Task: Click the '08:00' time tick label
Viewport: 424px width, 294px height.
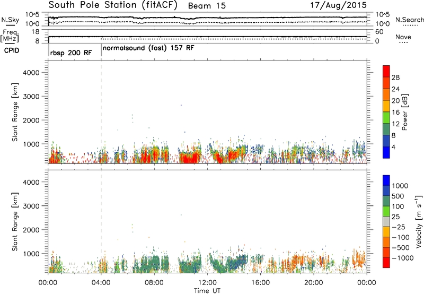Action: click(154, 283)
